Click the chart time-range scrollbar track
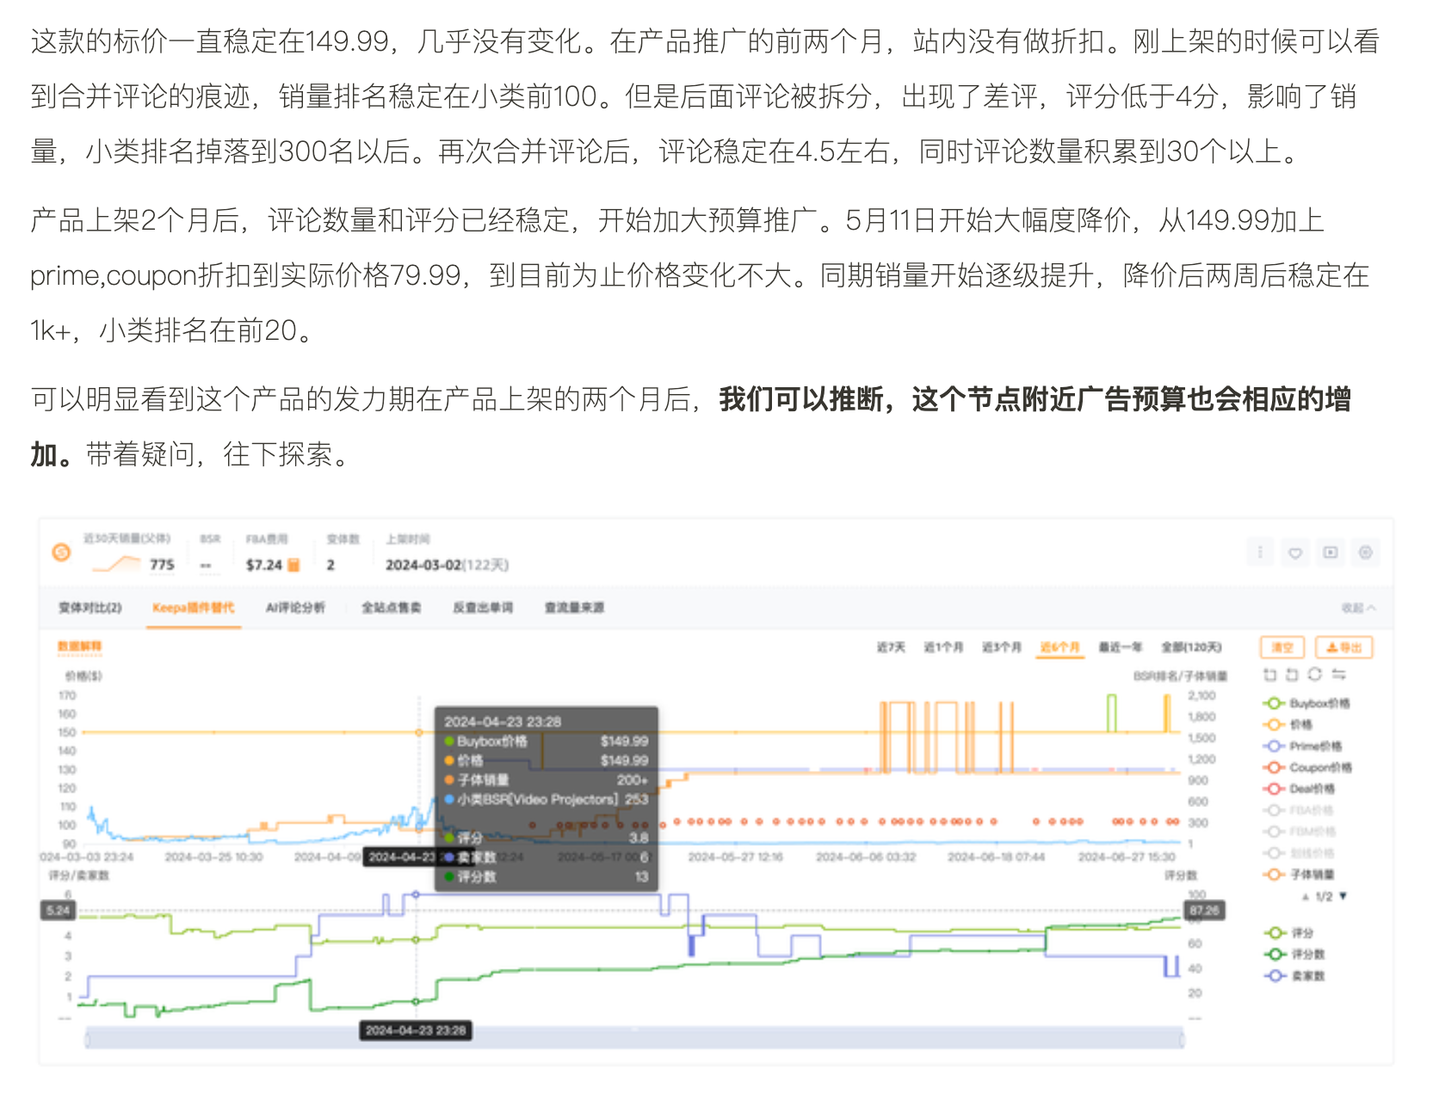Image resolution: width=1439 pixels, height=1103 pixels. pyautogui.click(x=635, y=1038)
